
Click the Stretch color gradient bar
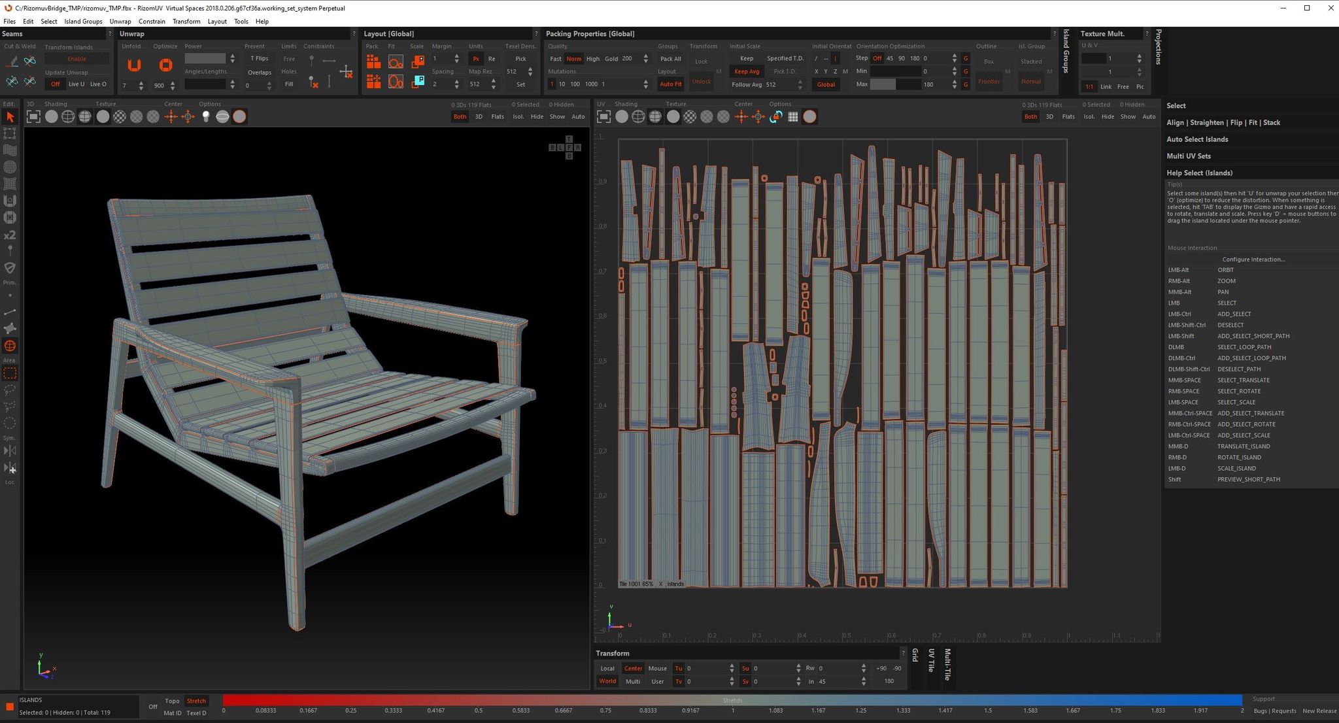point(732,701)
